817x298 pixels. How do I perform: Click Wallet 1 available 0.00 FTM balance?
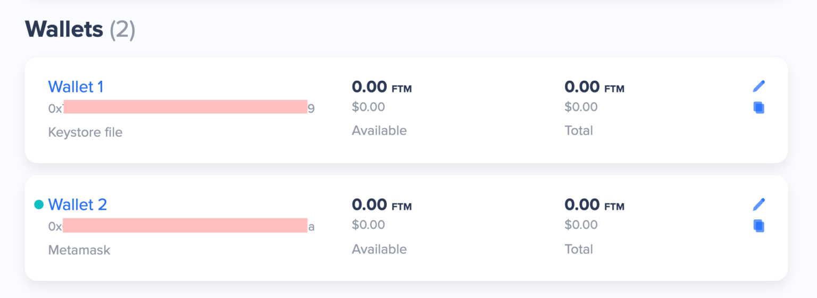(381, 87)
